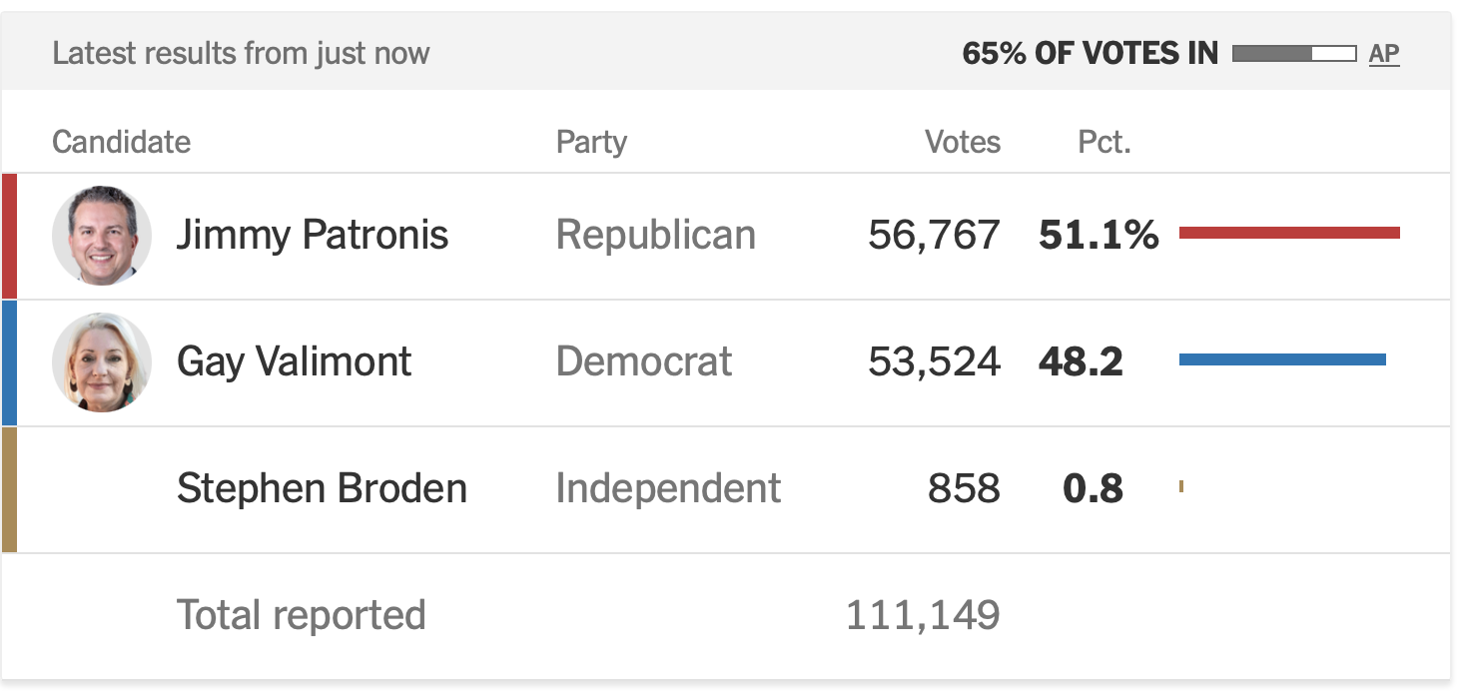This screenshot has height=691, width=1468.
Task: Select the Jimmy Patronis name
Action: pos(313,236)
